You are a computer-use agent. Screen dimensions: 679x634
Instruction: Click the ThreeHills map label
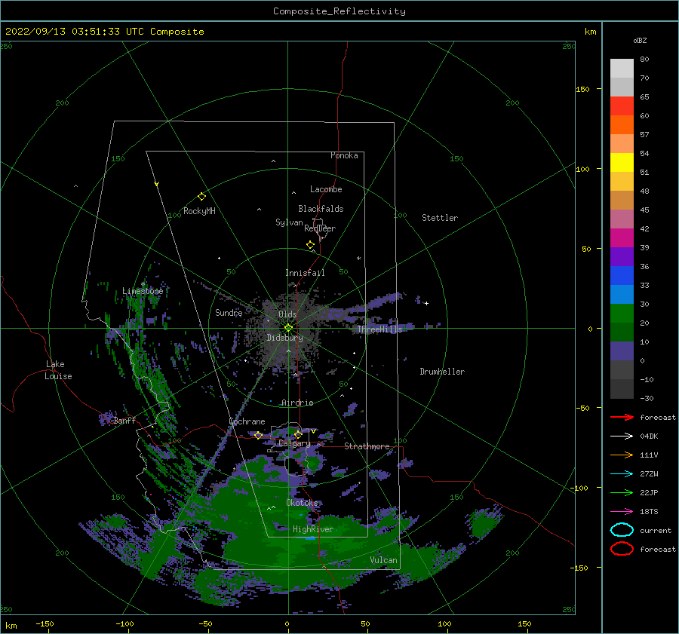379,329
